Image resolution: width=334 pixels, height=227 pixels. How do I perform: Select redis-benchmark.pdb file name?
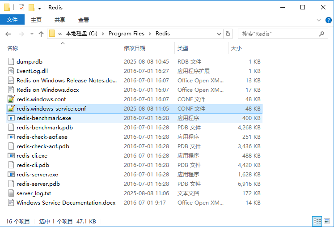click(45, 127)
